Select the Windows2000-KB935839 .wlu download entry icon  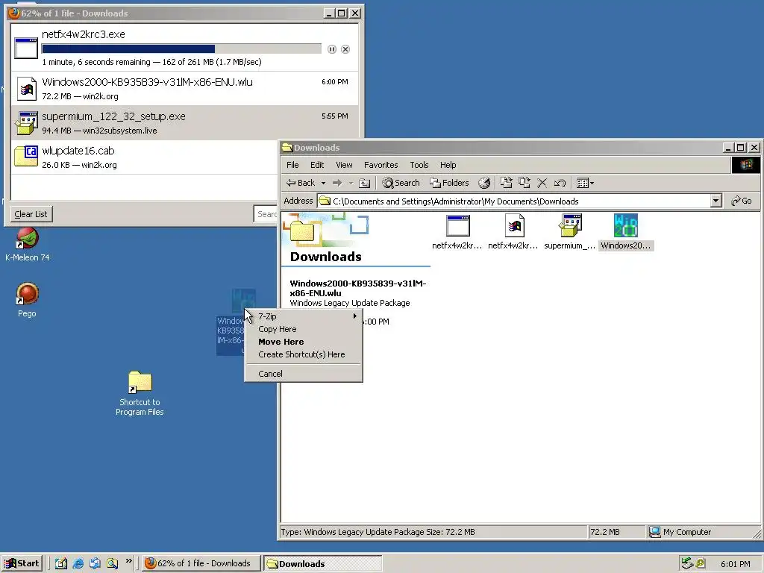pyautogui.click(x=26, y=89)
